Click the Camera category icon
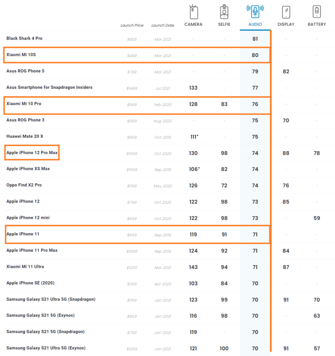Image resolution: width=335 pixels, height=356 pixels. pyautogui.click(x=193, y=12)
